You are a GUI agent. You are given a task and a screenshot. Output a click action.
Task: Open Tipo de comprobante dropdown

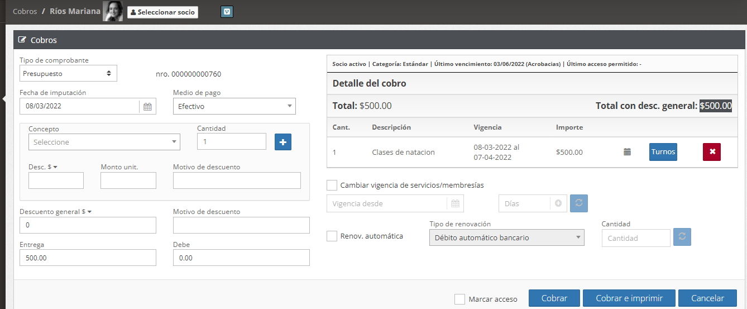point(68,73)
